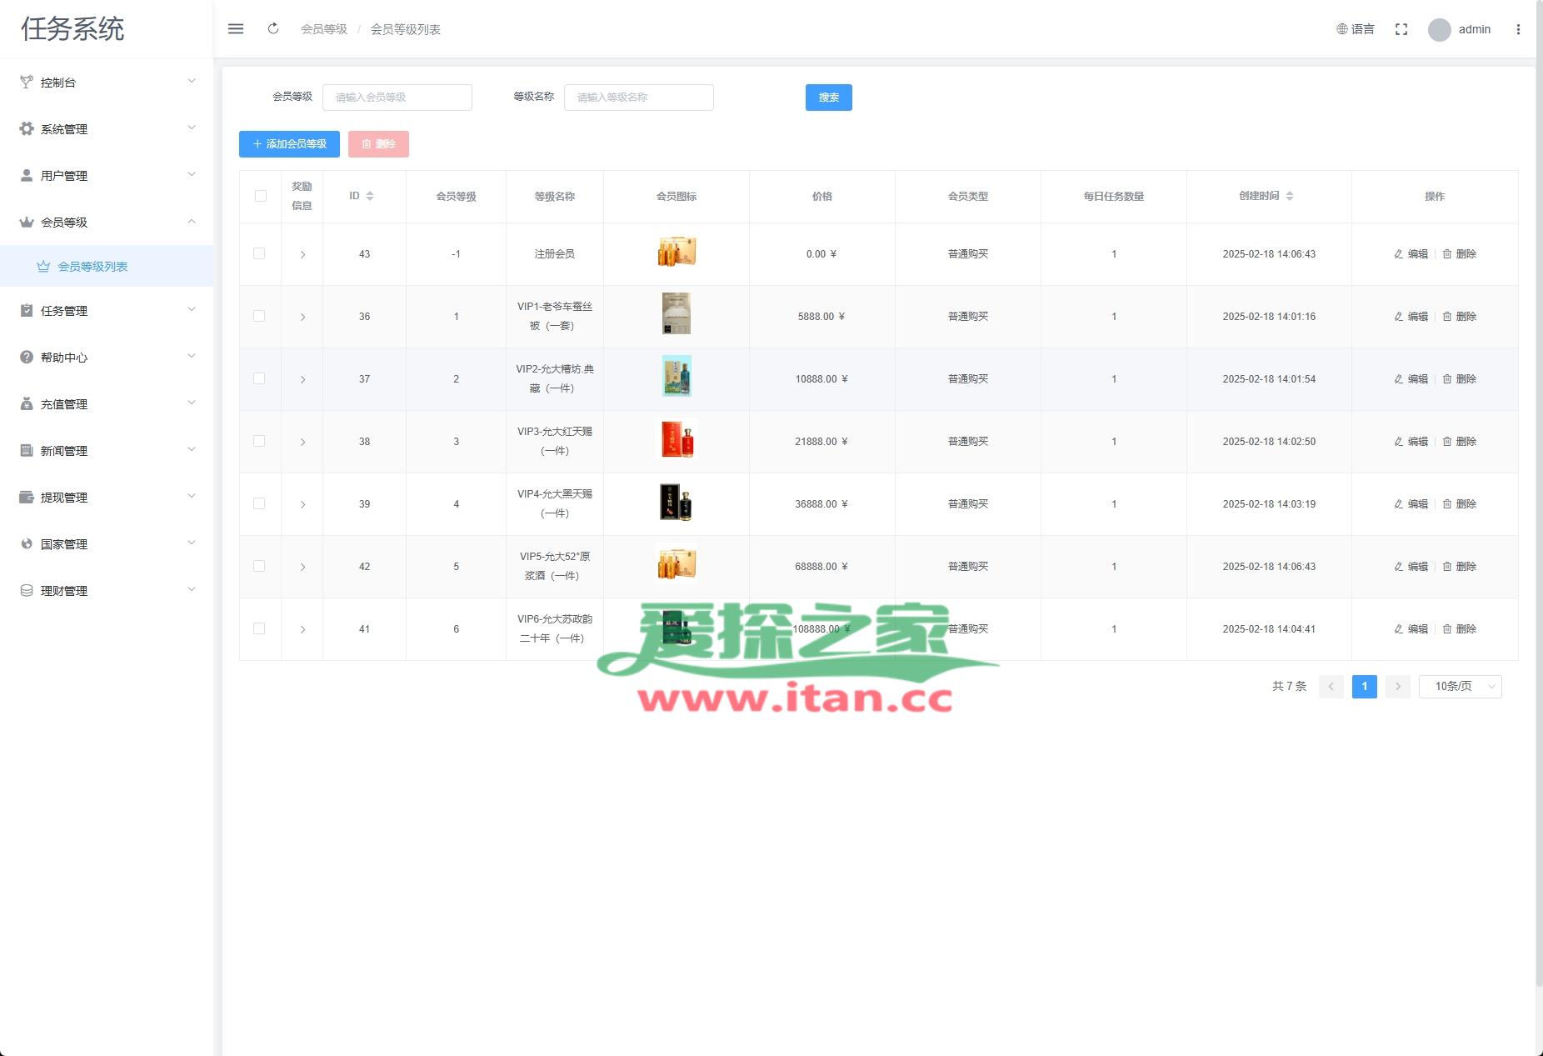Click the delete link for row ID 41

1460,629
